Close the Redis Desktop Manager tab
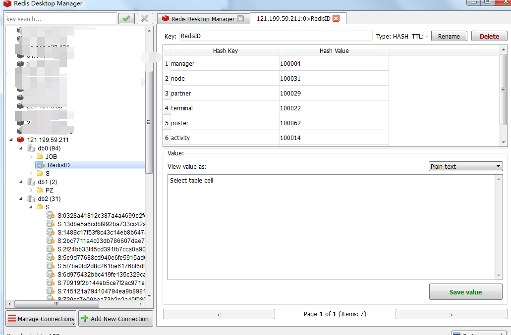Viewport: 511px width, 335px height. (x=240, y=19)
